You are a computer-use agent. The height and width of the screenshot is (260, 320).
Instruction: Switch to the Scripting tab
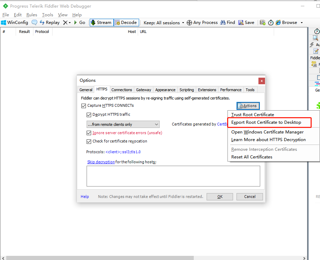[x=186, y=90]
